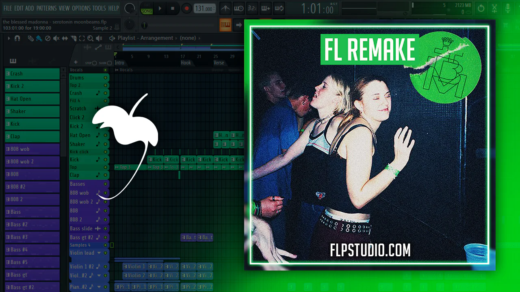Click the red Record button
Image resolution: width=520 pixels, height=292 pixels.
coord(186,8)
